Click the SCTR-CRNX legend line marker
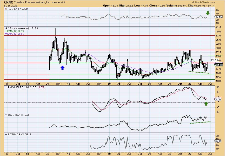 pos(6,134)
